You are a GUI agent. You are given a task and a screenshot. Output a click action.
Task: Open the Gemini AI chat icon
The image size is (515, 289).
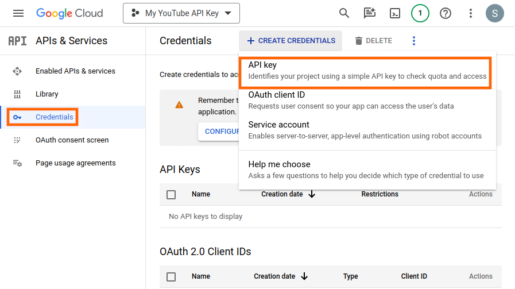pos(370,13)
